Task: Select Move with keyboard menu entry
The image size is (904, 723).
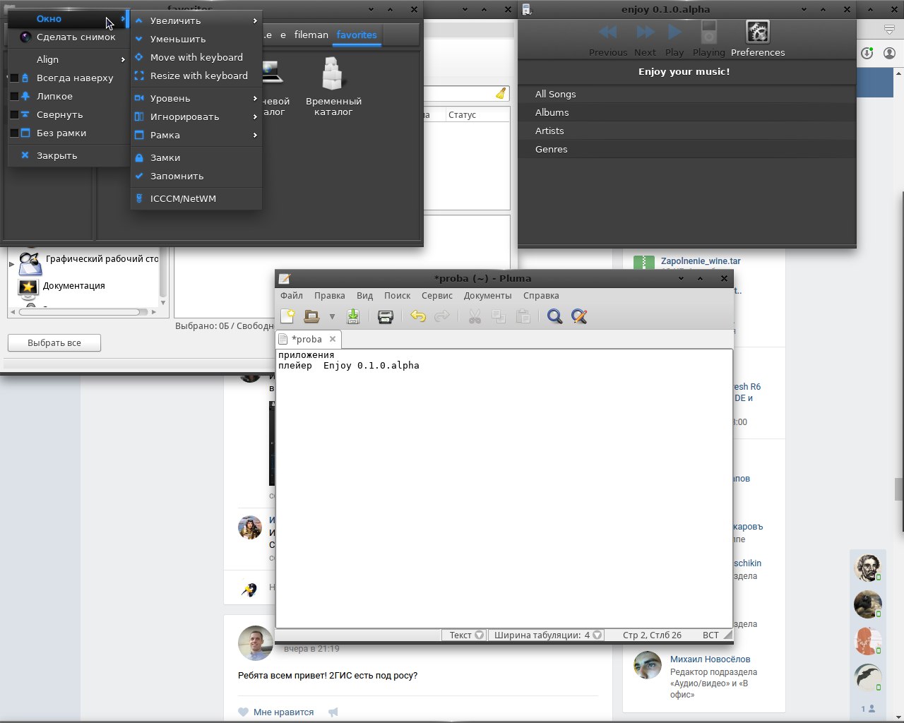Action: pos(196,58)
